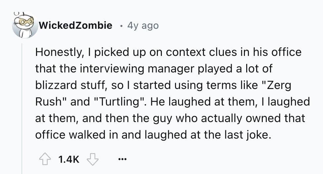Click the 1.4K vote count
This screenshot has height=174, width=323.
[x=68, y=160]
